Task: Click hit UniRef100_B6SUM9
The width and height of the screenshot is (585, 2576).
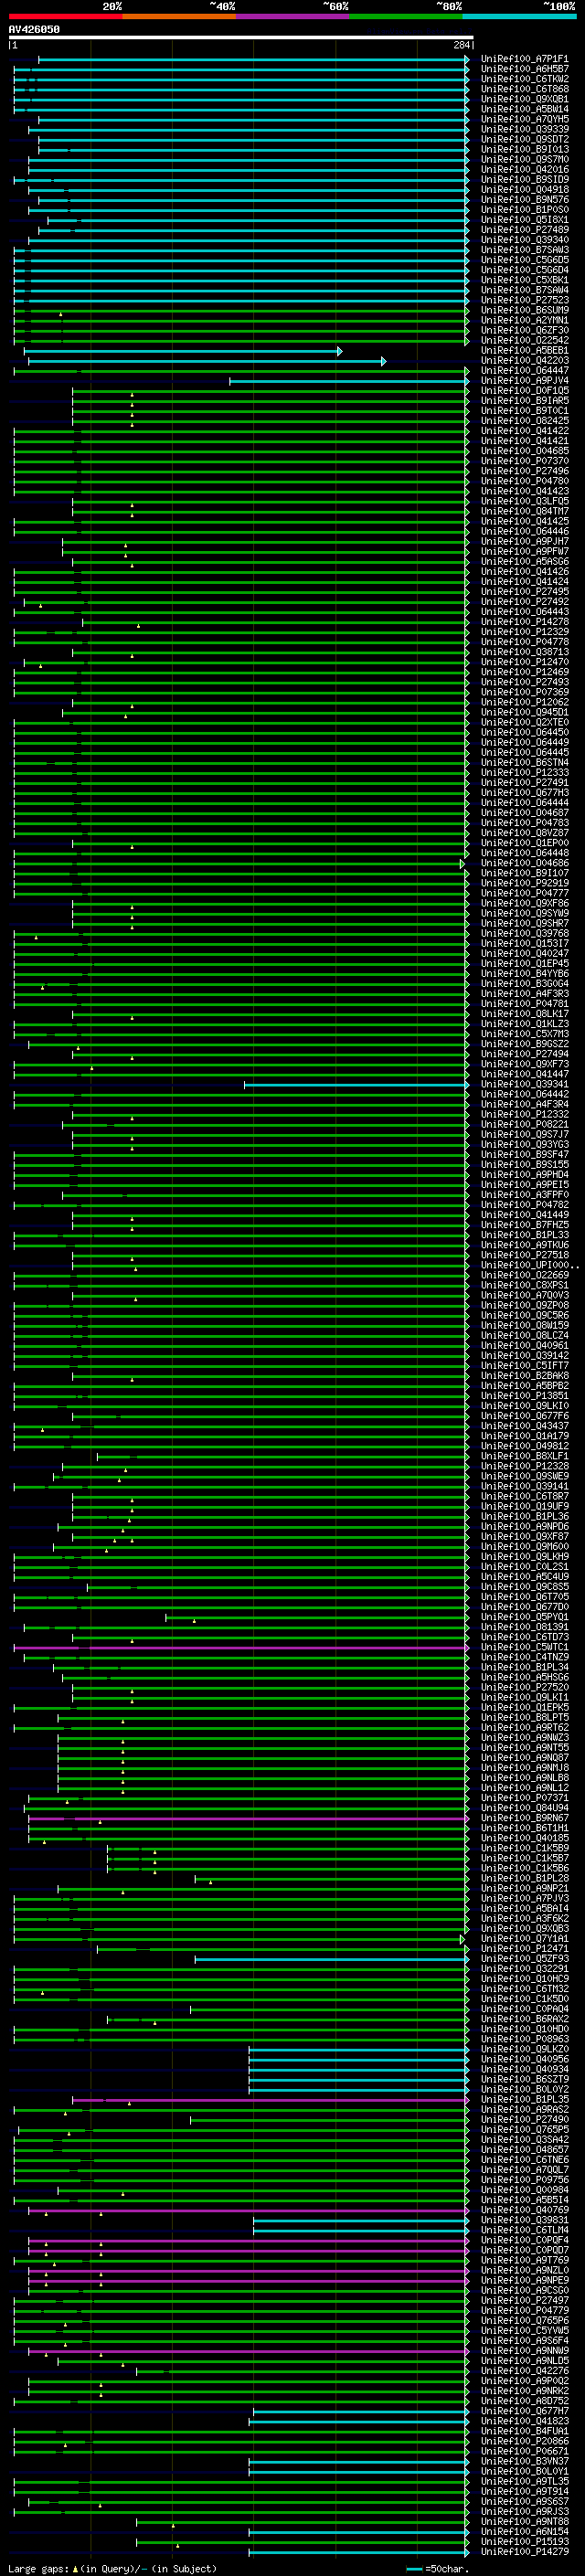Action: tap(524, 310)
